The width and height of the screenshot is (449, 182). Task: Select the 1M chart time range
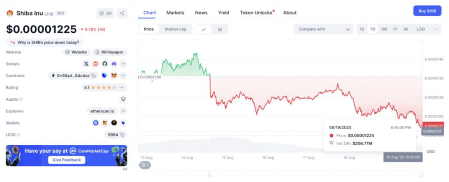384,29
